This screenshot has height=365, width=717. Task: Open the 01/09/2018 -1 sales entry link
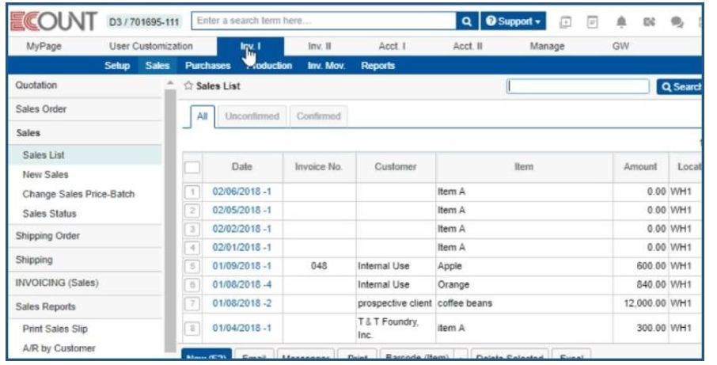coord(242,266)
